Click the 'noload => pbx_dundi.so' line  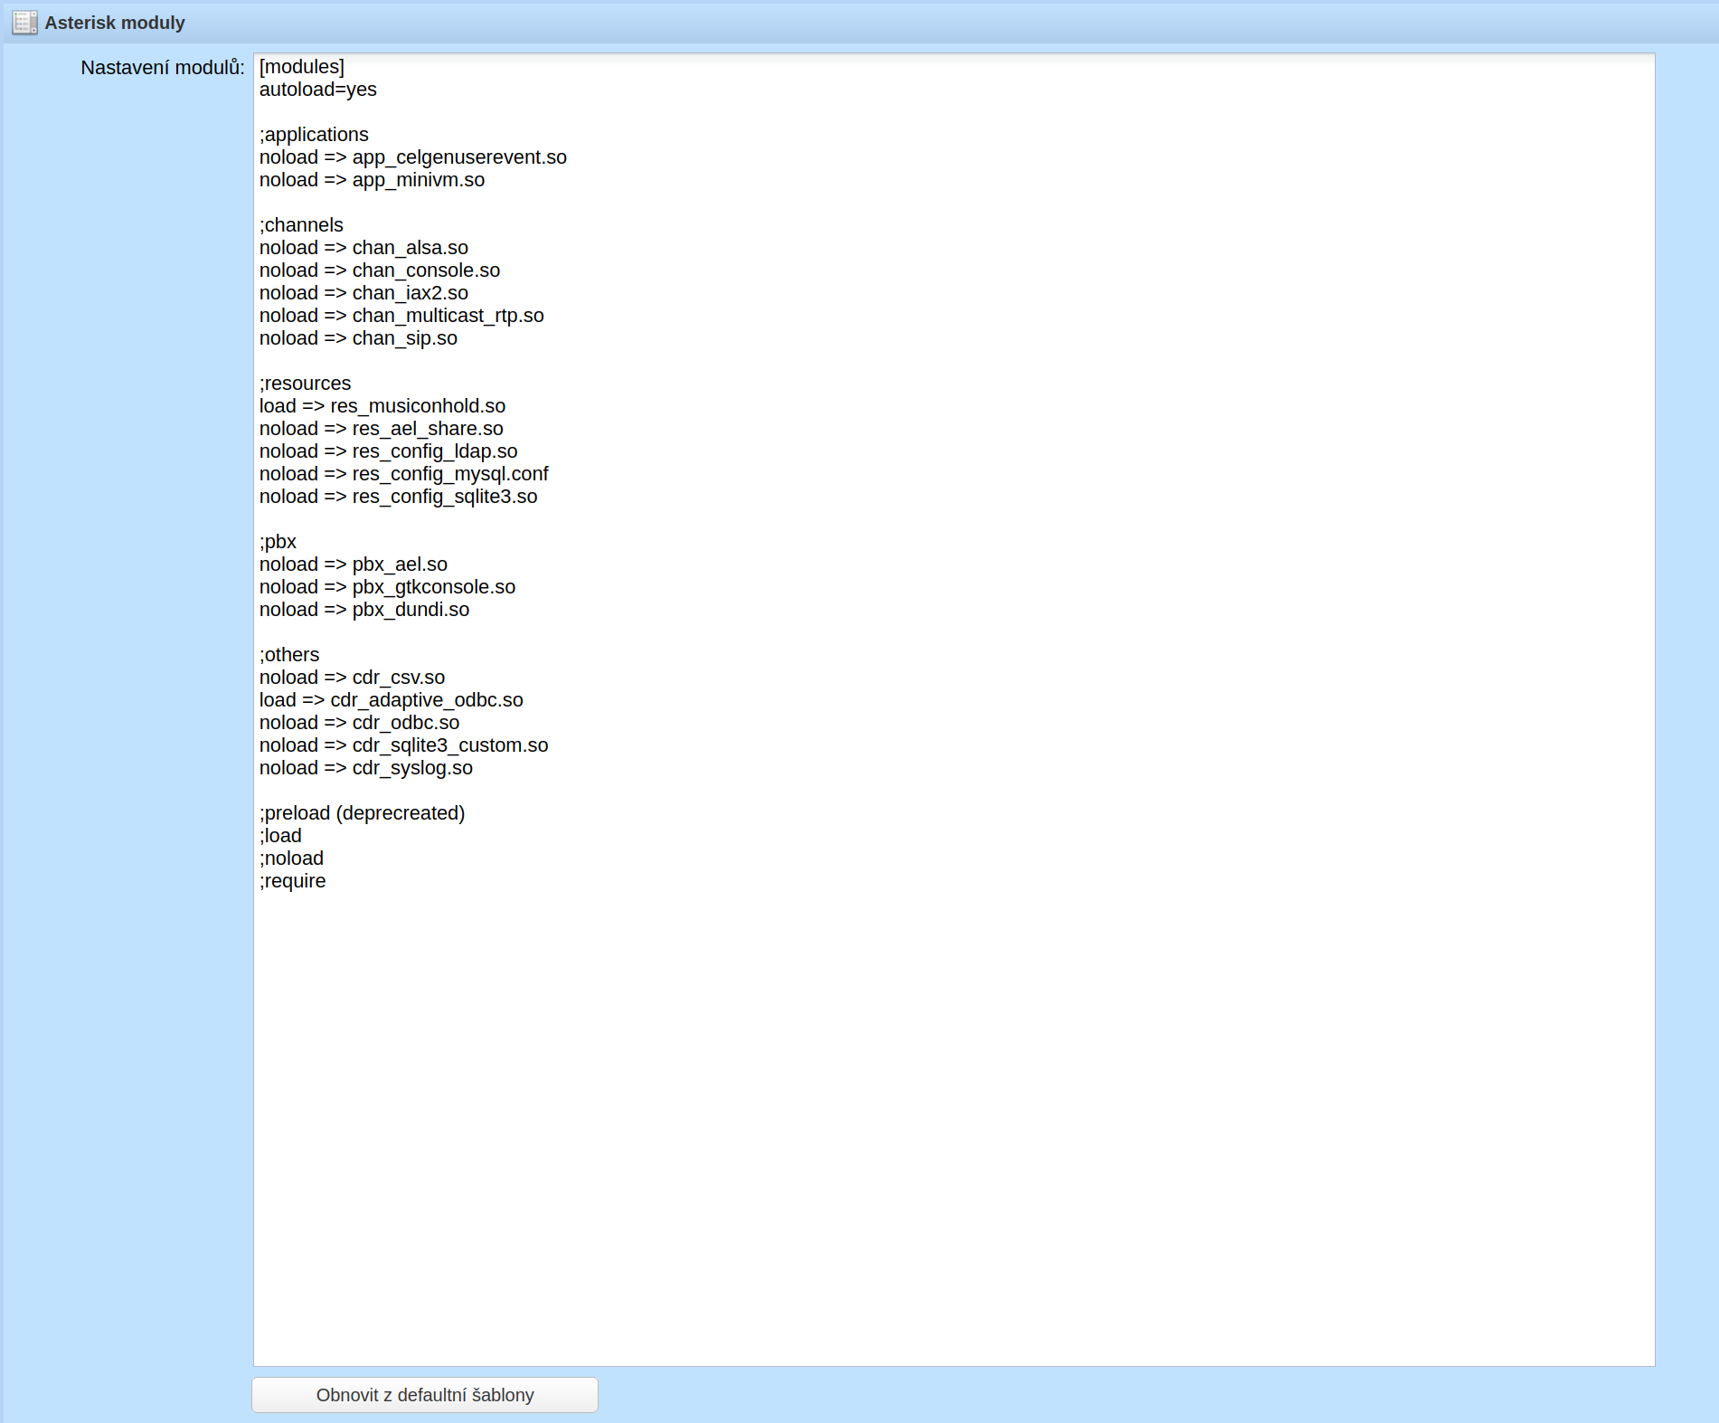(364, 610)
